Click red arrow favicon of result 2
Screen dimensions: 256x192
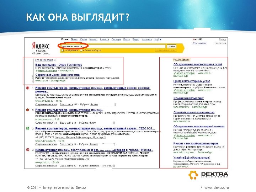click(x=28, y=110)
